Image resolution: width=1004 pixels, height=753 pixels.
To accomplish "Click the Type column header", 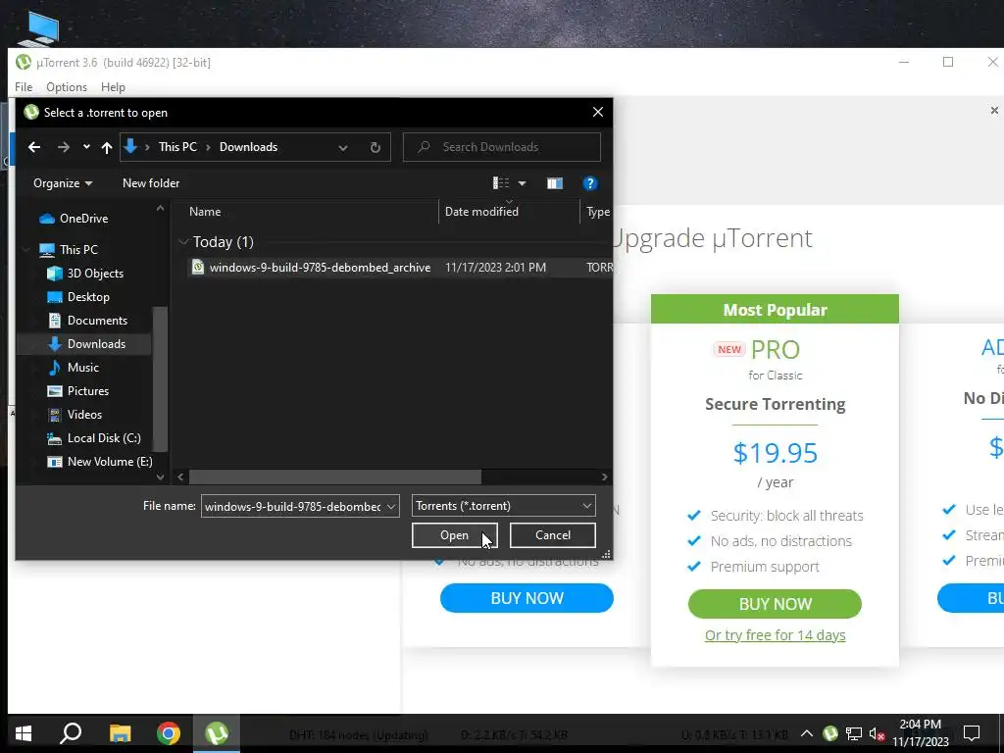I will click(598, 212).
